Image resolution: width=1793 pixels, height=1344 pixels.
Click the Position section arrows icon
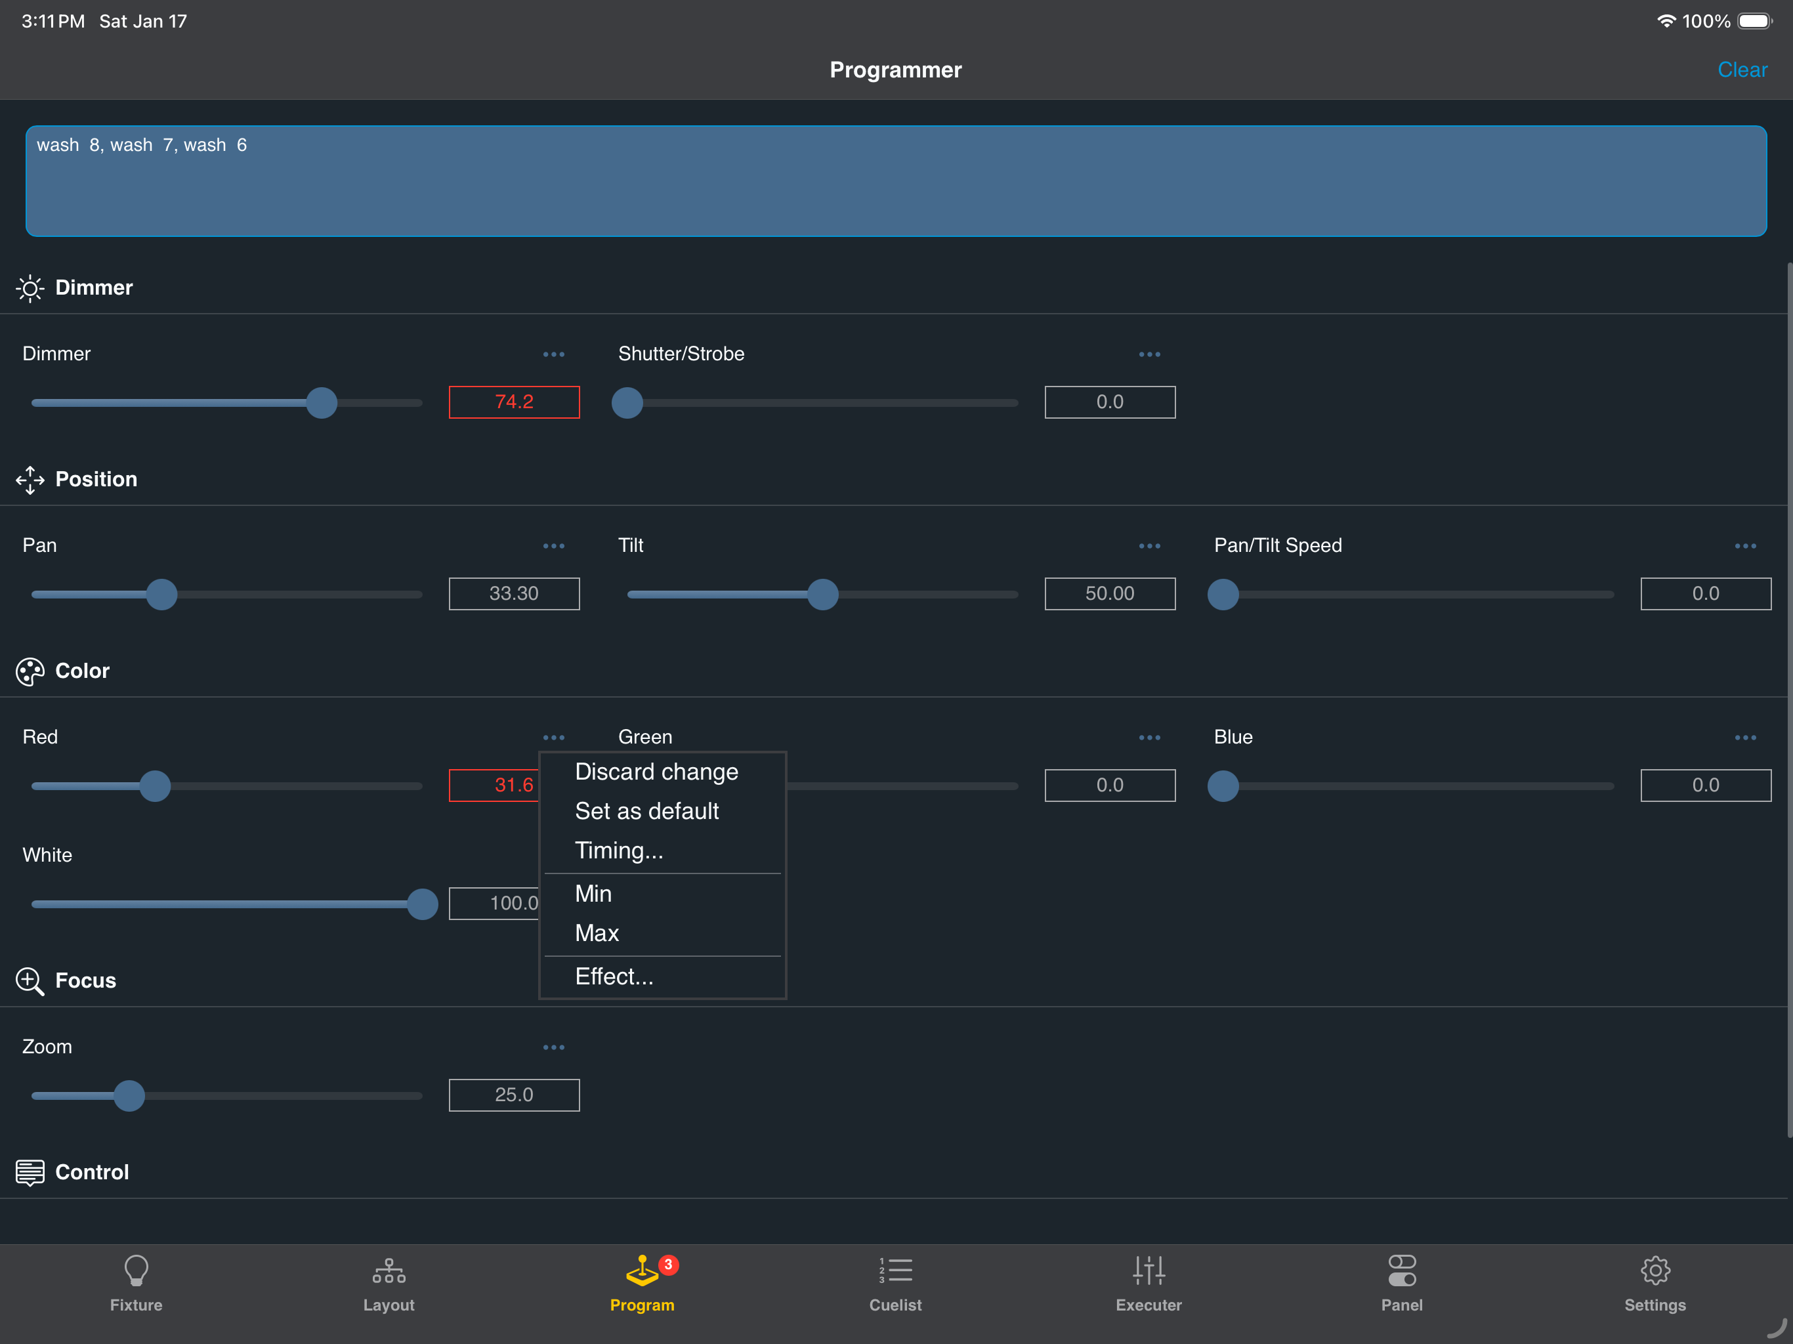pos(30,480)
